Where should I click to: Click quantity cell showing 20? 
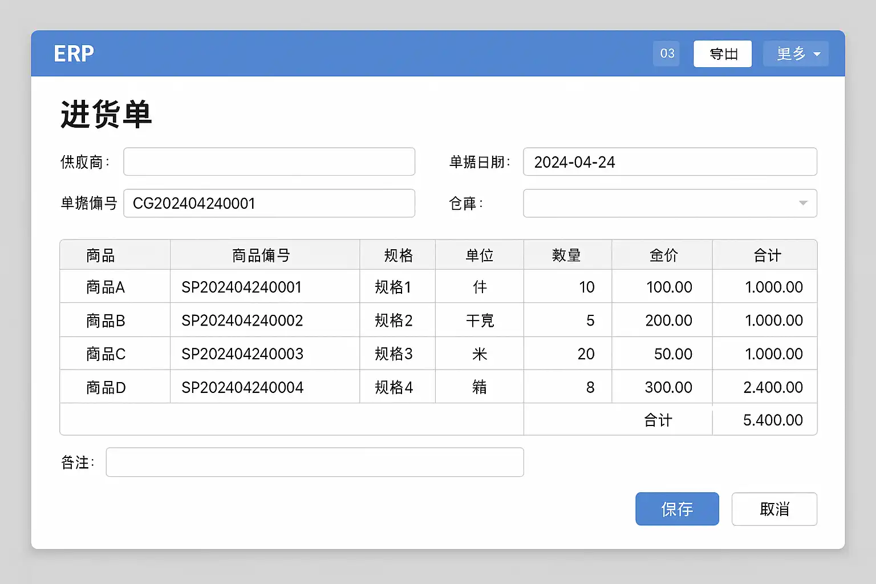tap(586, 354)
